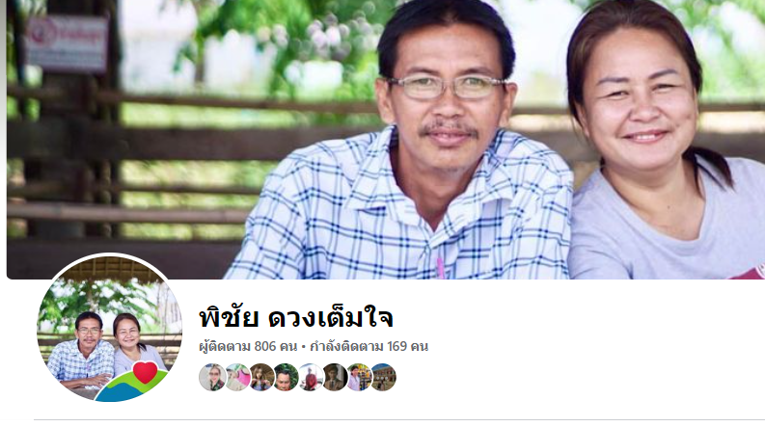
Task: Click the eyeglasses in the cover photo
Action: point(447,88)
